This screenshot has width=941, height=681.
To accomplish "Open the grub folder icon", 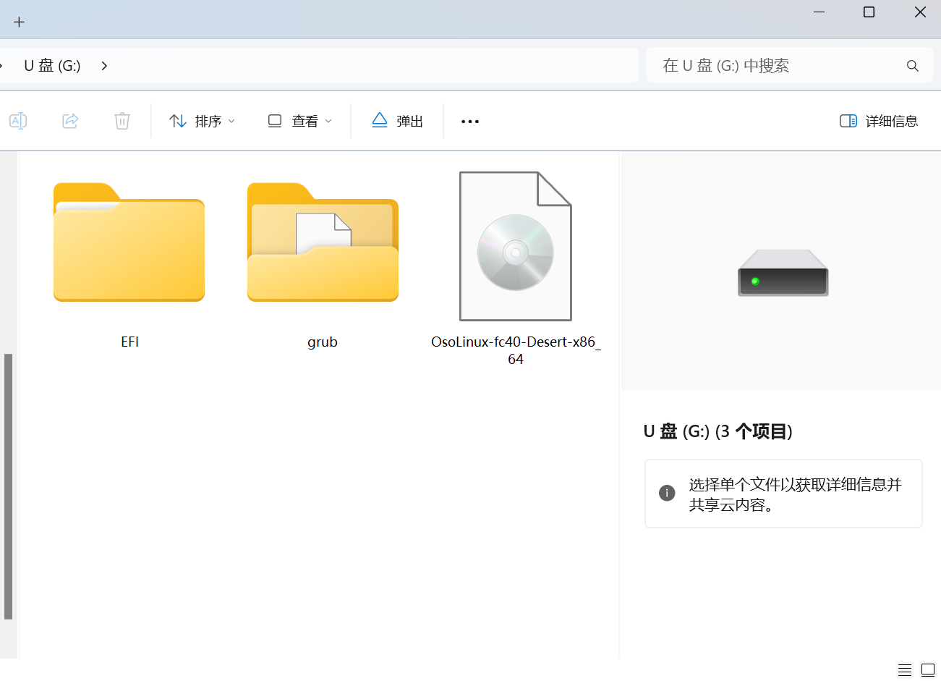I will (323, 242).
